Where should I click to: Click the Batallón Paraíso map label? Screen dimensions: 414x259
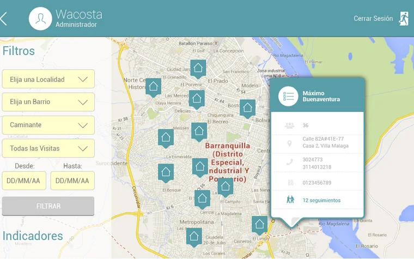point(196,43)
